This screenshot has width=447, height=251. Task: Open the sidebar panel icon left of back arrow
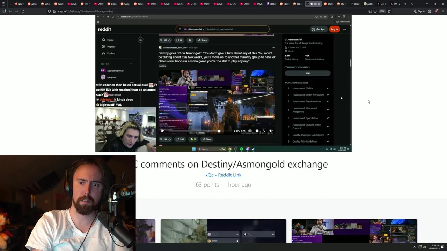pos(4,11)
